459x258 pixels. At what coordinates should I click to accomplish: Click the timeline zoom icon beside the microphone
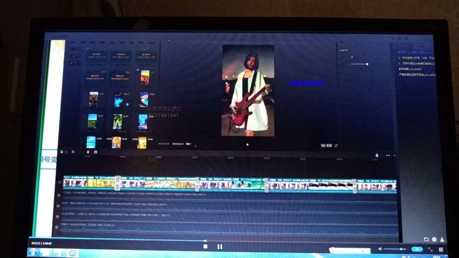click(x=388, y=155)
